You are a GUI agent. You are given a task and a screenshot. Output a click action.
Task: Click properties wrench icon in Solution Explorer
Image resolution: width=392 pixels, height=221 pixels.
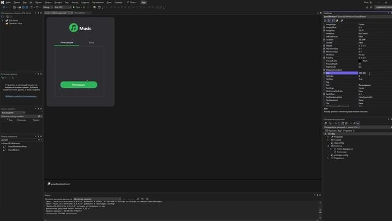pyautogui.click(x=354, y=123)
